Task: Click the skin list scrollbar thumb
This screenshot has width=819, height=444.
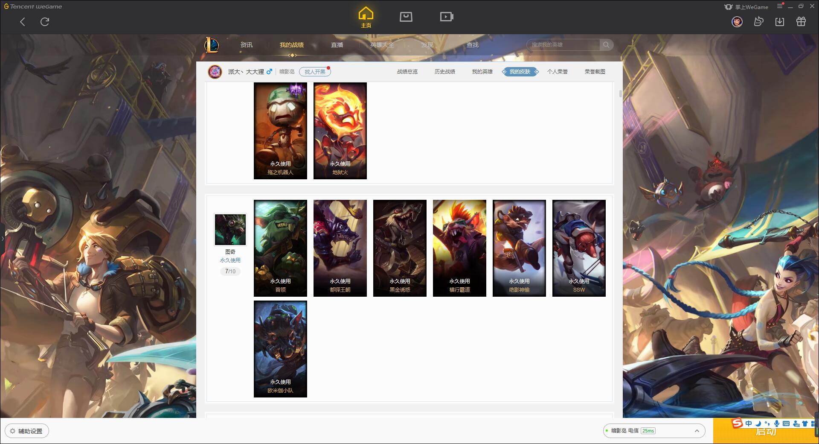Action: (x=620, y=93)
